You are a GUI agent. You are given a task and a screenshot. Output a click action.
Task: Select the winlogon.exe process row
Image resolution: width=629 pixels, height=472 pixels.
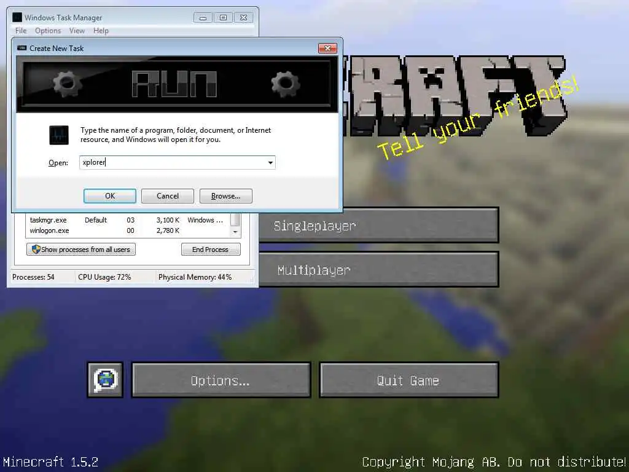[x=128, y=230]
